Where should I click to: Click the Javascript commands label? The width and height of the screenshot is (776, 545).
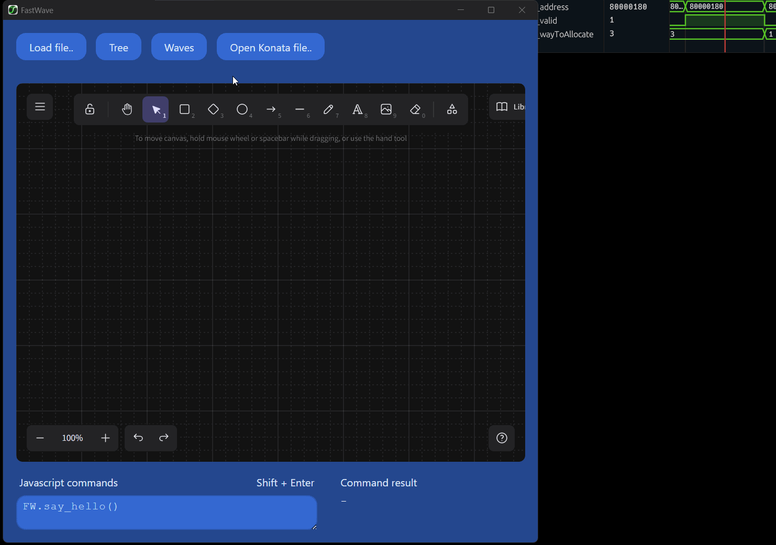69,483
